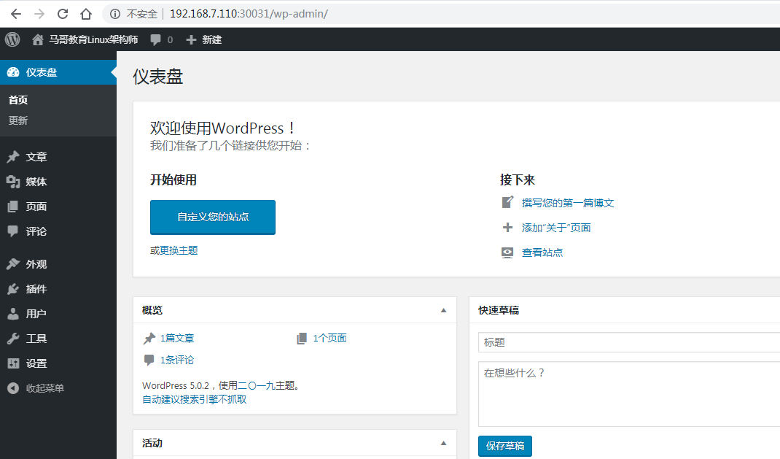
Task: Select 仪表盘 in the sidebar
Action: pyautogui.click(x=58, y=72)
